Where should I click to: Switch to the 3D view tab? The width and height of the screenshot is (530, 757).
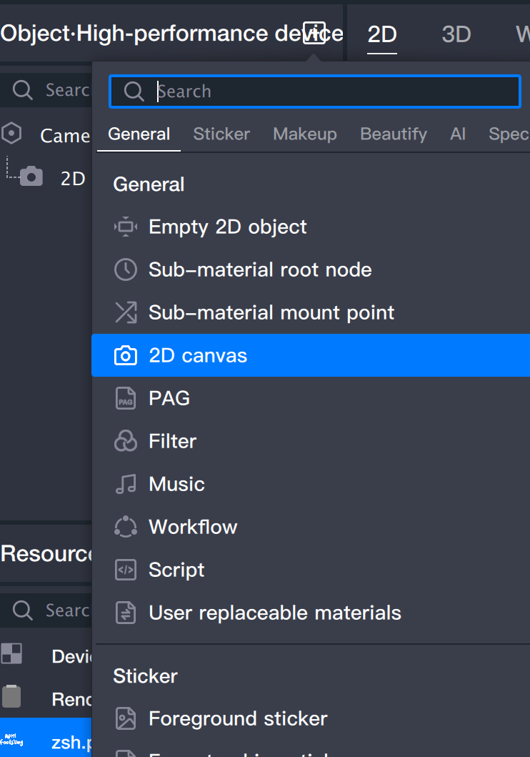tap(456, 34)
